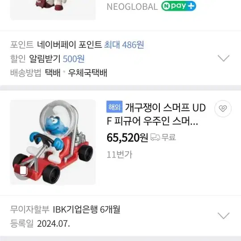This screenshot has width=241, height=241.
Task: Click the blue 해외 overseas badge
Action: pos(114,107)
